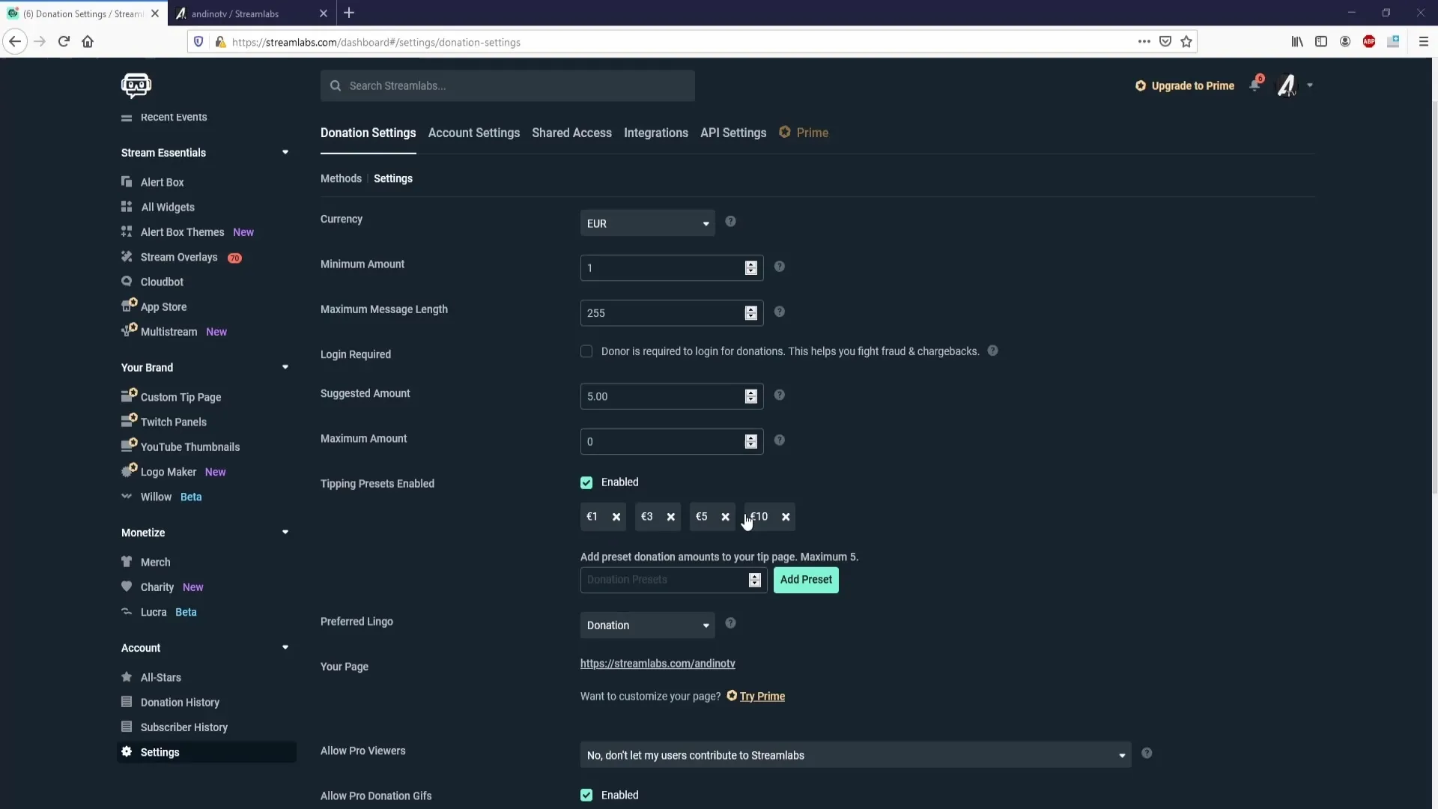Click the Currency help question mark

[730, 222]
